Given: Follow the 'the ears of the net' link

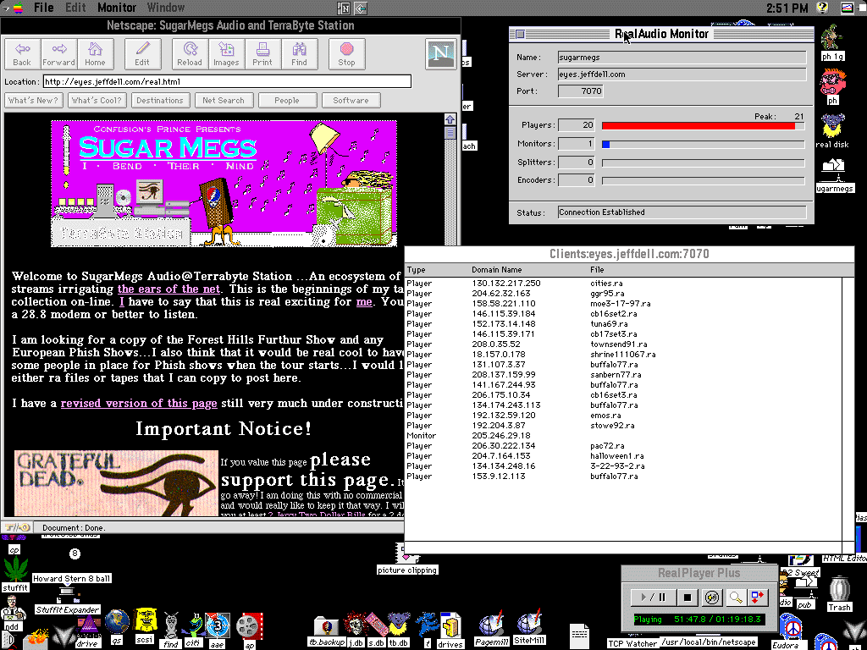Looking at the screenshot, I should pyautogui.click(x=168, y=289).
